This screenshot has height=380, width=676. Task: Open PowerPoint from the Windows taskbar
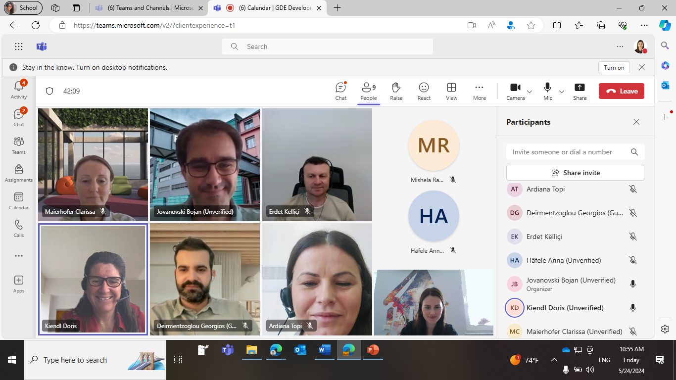[x=373, y=350]
